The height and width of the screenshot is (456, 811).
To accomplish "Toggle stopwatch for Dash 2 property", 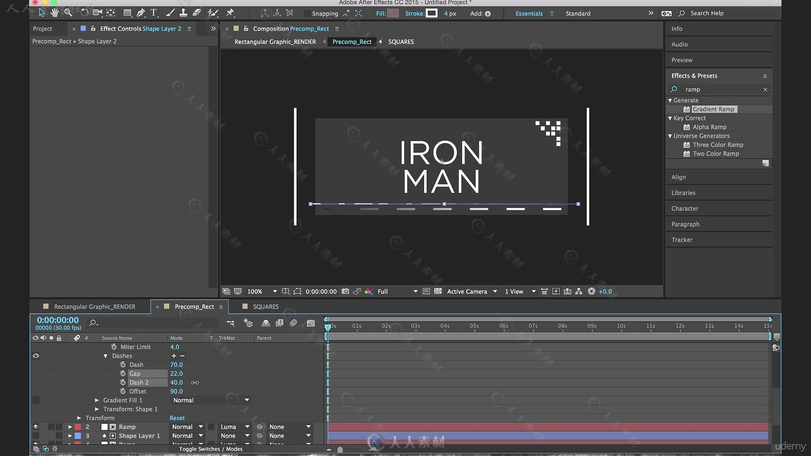I will tap(123, 383).
